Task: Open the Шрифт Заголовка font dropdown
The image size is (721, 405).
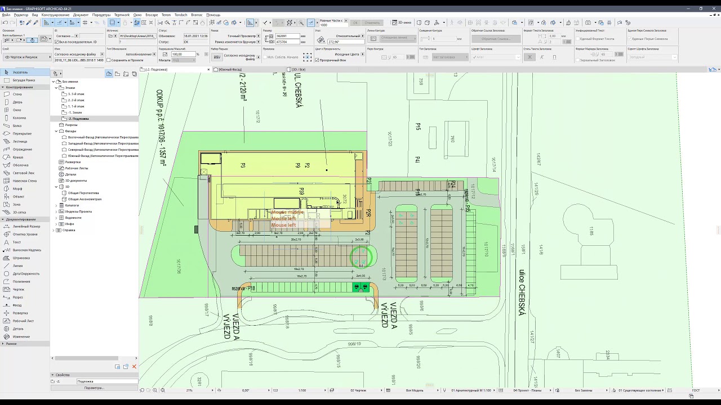Action: (x=496, y=57)
